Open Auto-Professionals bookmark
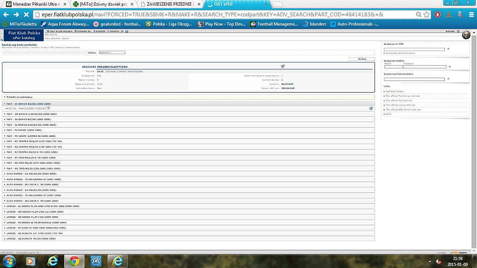477x268 pixels. pyautogui.click(x=354, y=24)
